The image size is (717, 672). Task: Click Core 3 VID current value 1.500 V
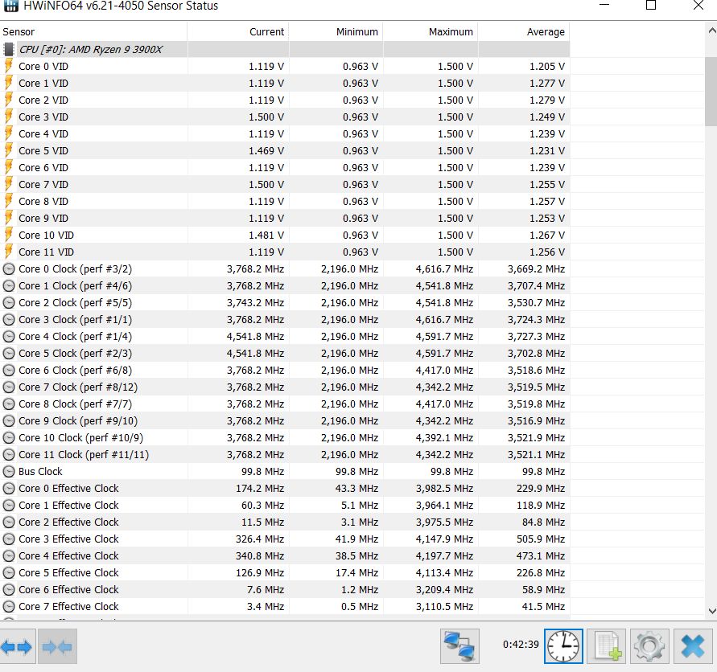coord(266,117)
